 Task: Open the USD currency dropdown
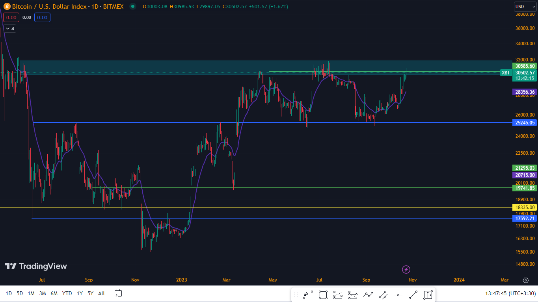[525, 6]
